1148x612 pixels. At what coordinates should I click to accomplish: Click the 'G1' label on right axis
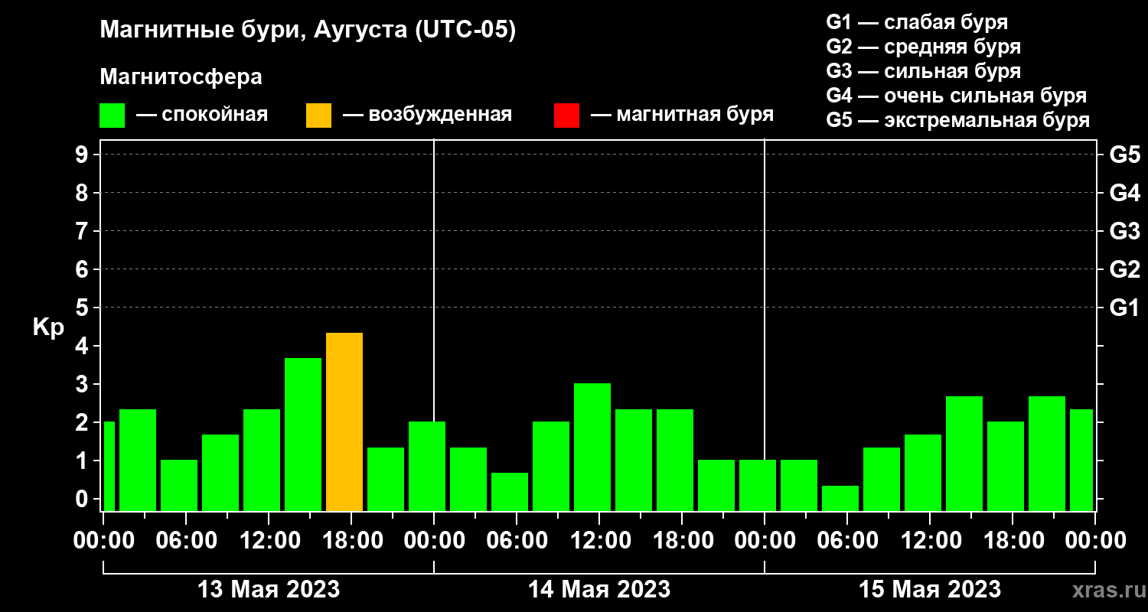1124,308
